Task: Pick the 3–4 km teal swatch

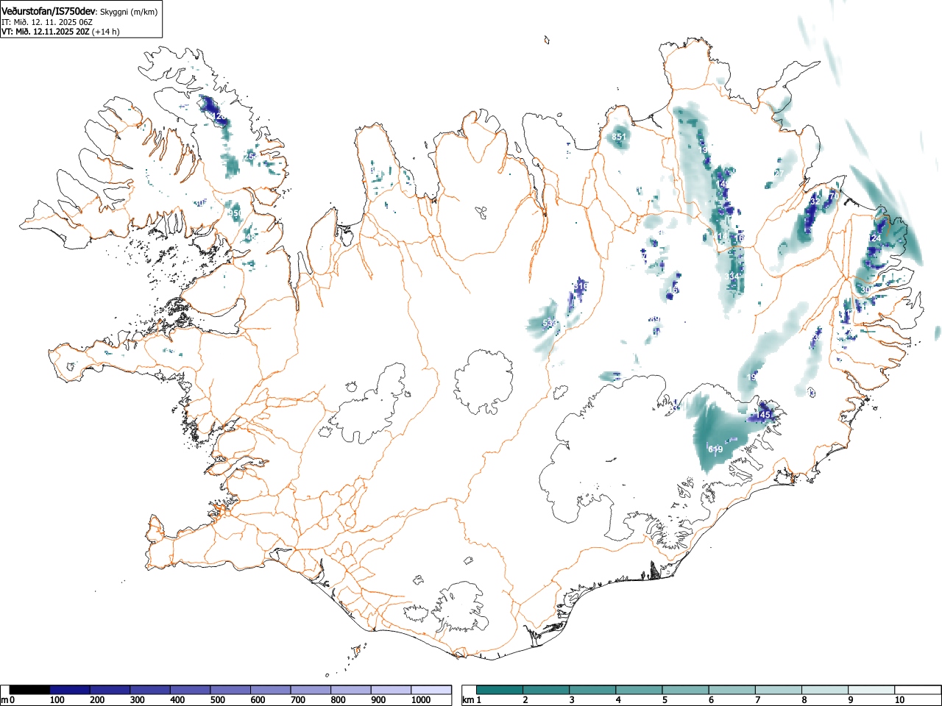Action: pyautogui.click(x=593, y=690)
